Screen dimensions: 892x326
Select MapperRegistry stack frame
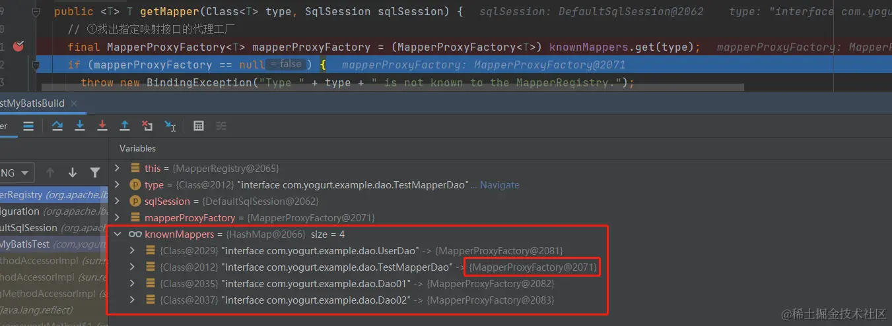tap(54, 195)
